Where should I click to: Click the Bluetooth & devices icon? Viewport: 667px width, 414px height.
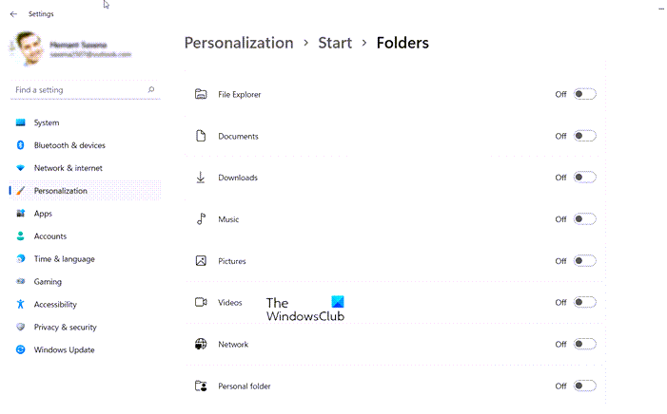click(x=20, y=145)
